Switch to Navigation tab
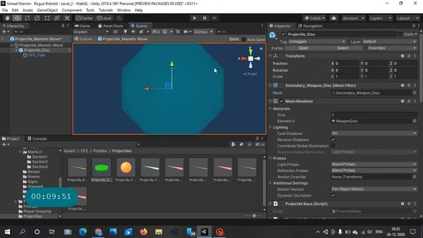The image size is (423, 238). pyautogui.click(x=310, y=26)
